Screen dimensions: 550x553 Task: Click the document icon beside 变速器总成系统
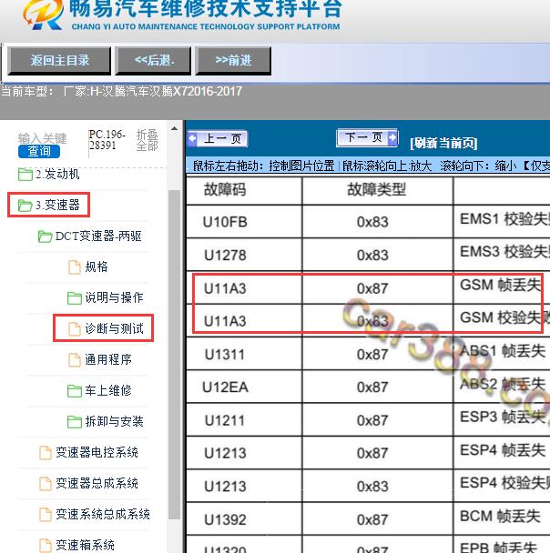46,484
